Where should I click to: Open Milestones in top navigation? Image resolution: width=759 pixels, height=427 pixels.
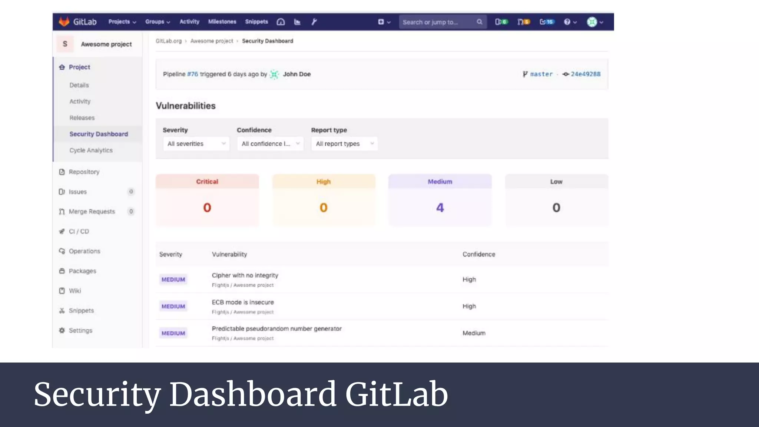tap(222, 22)
